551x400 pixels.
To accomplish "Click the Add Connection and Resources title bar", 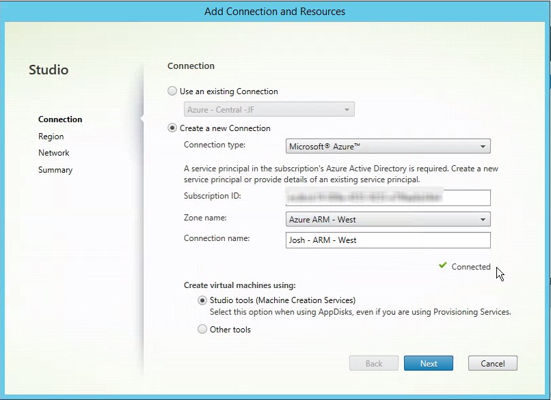I will 275,12.
